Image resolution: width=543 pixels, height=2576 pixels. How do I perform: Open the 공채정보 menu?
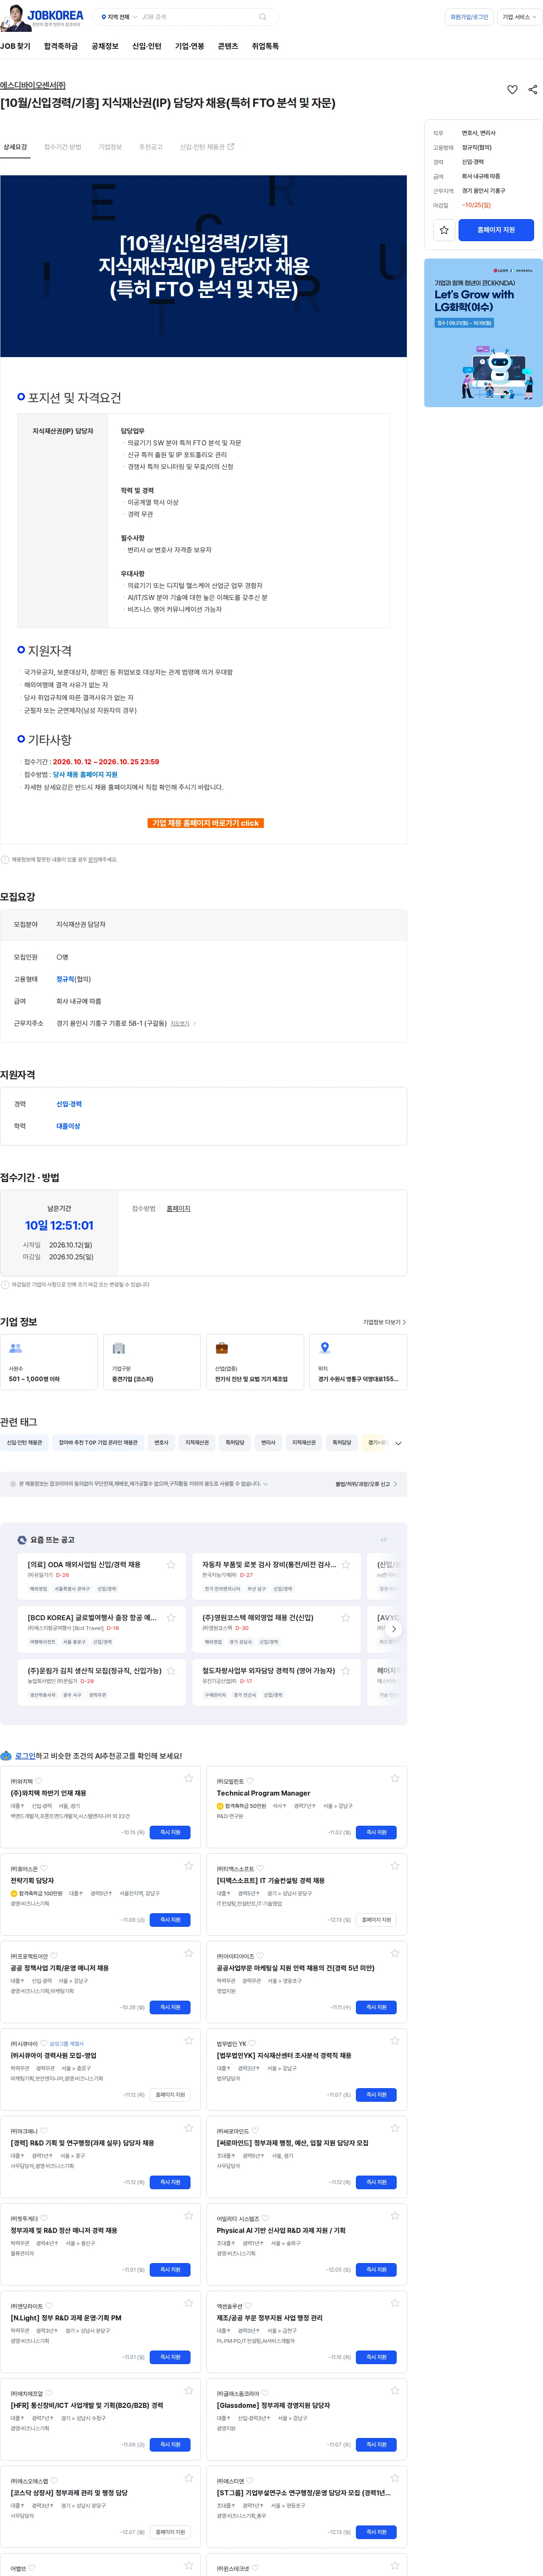105,46
